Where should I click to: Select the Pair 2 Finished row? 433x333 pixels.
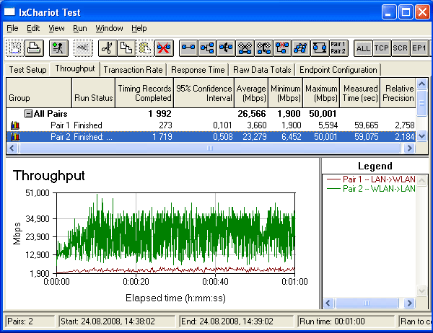tap(211, 137)
